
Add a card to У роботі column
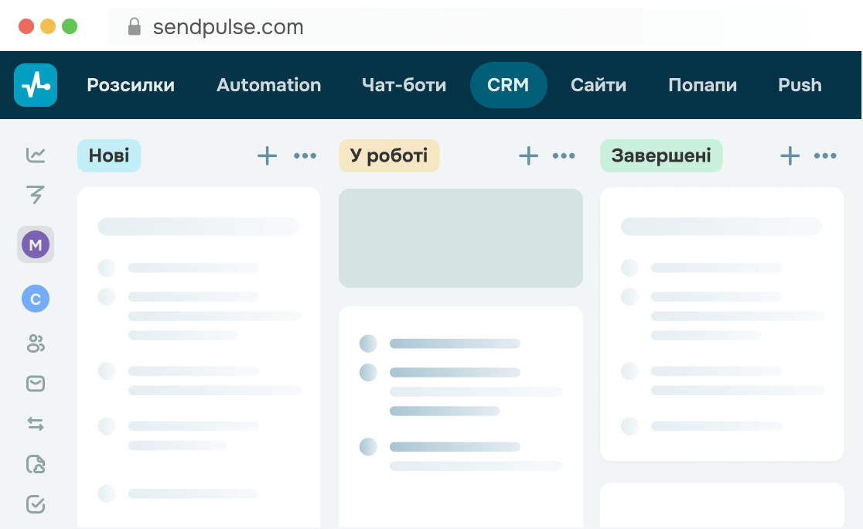[528, 156]
